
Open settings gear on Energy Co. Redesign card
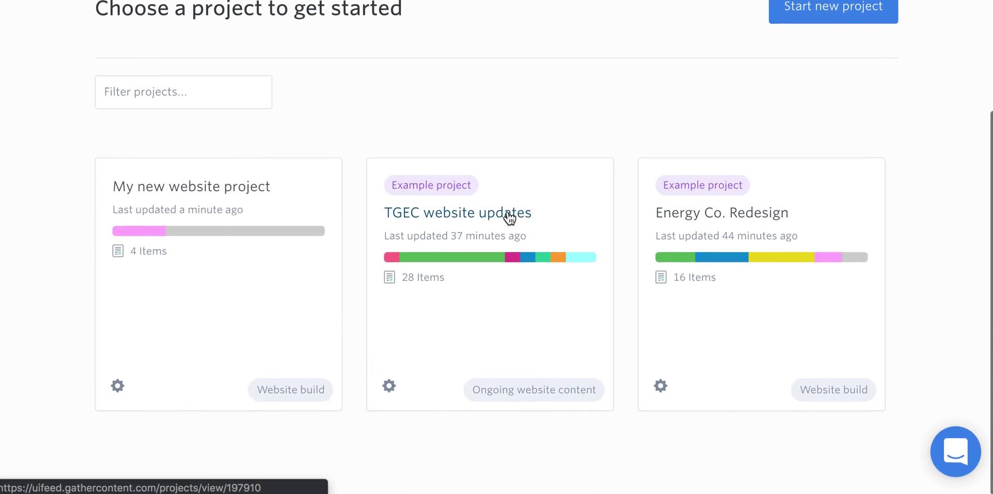(660, 386)
